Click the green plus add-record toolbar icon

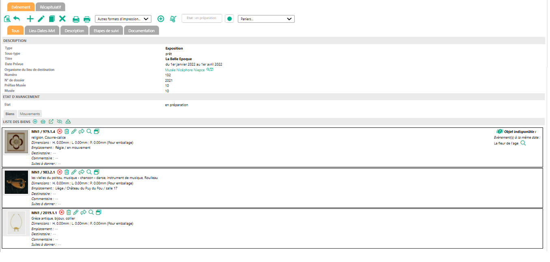pyautogui.click(x=30, y=19)
